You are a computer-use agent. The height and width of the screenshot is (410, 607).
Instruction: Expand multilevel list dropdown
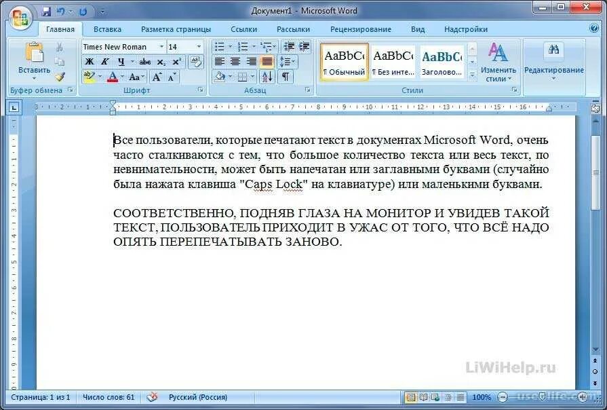[x=275, y=47]
